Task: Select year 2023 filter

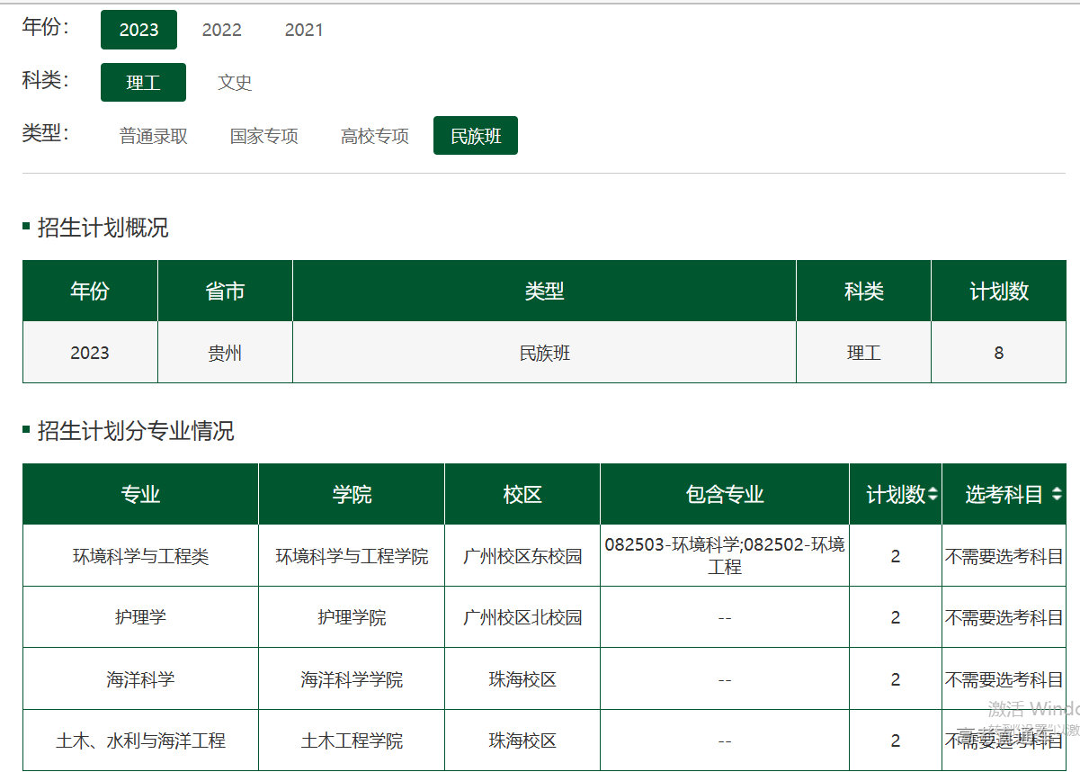Action: click(138, 30)
